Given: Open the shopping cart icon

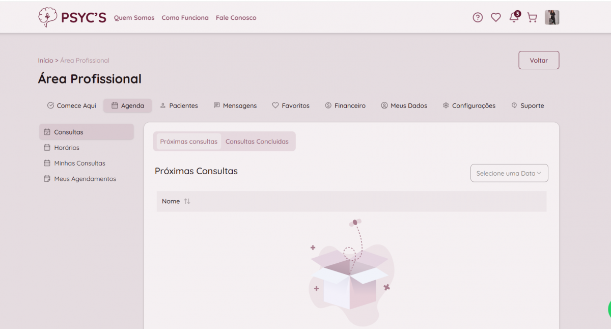Looking at the screenshot, I should tap(532, 18).
